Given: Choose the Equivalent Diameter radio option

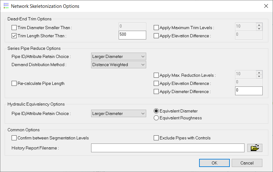Looking at the screenshot, I should 156,111.
